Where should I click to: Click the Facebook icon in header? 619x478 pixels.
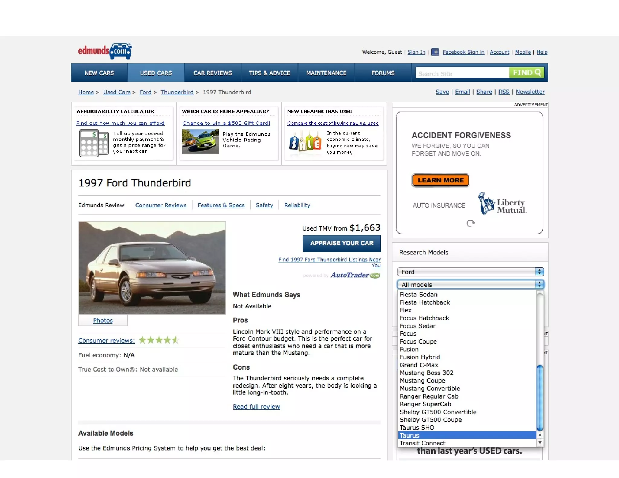click(435, 52)
